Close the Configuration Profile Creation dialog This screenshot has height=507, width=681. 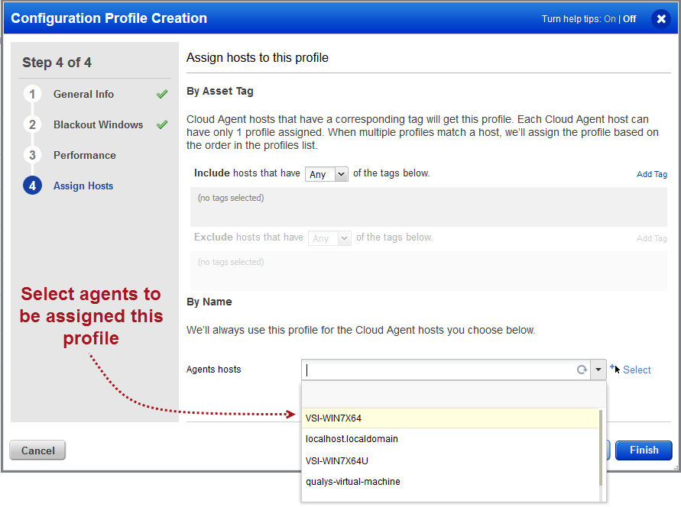(x=660, y=18)
